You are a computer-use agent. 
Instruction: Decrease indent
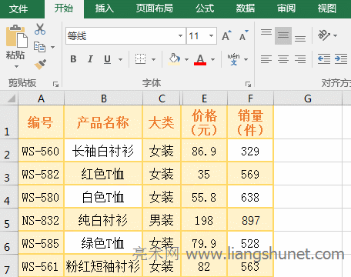click(324, 59)
